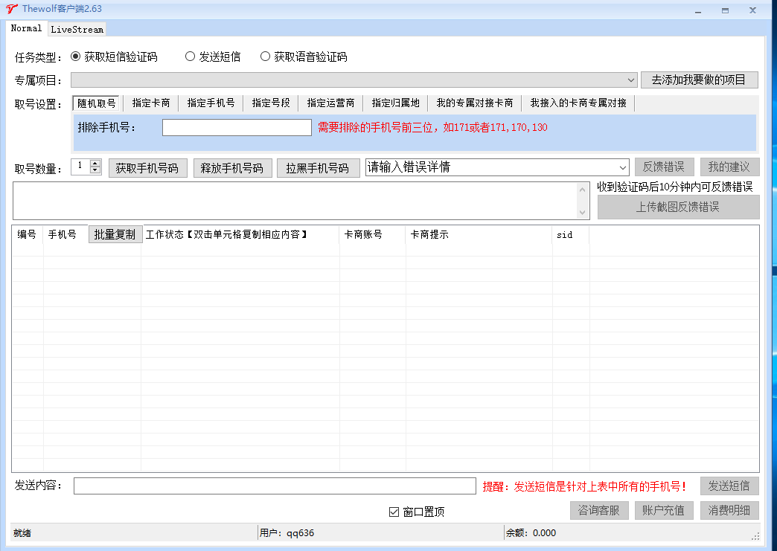The height and width of the screenshot is (551, 777).
Task: Focus the 发送内容 text field
Action: pyautogui.click(x=274, y=486)
